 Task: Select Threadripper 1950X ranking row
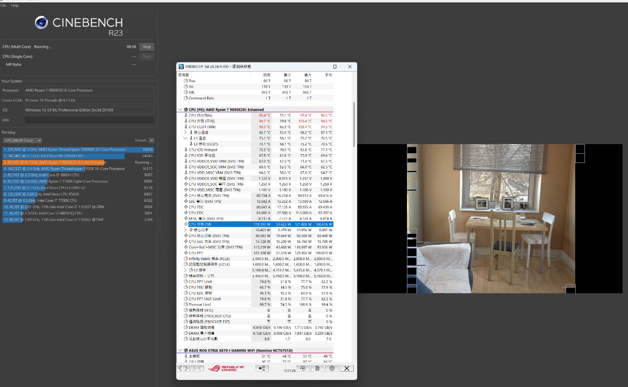78,169
